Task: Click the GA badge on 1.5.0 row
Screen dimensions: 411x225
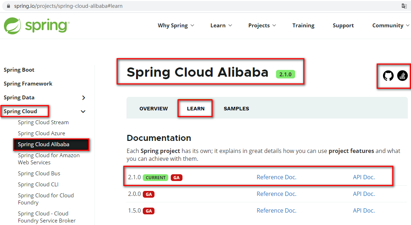Action: [148, 211]
